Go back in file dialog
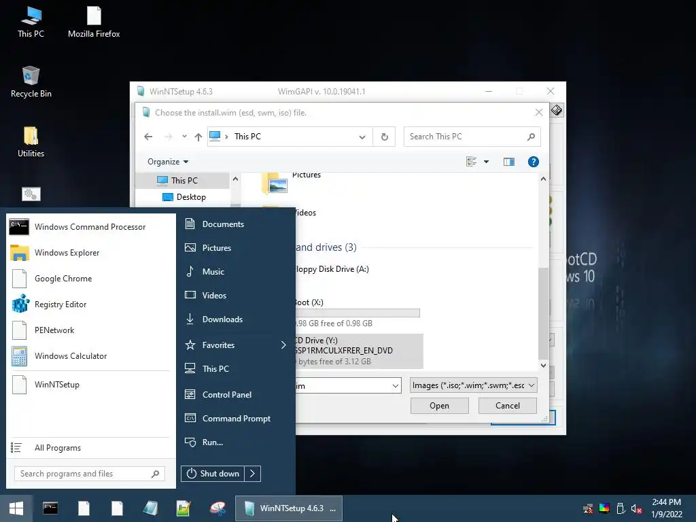The image size is (696, 522). (148, 137)
